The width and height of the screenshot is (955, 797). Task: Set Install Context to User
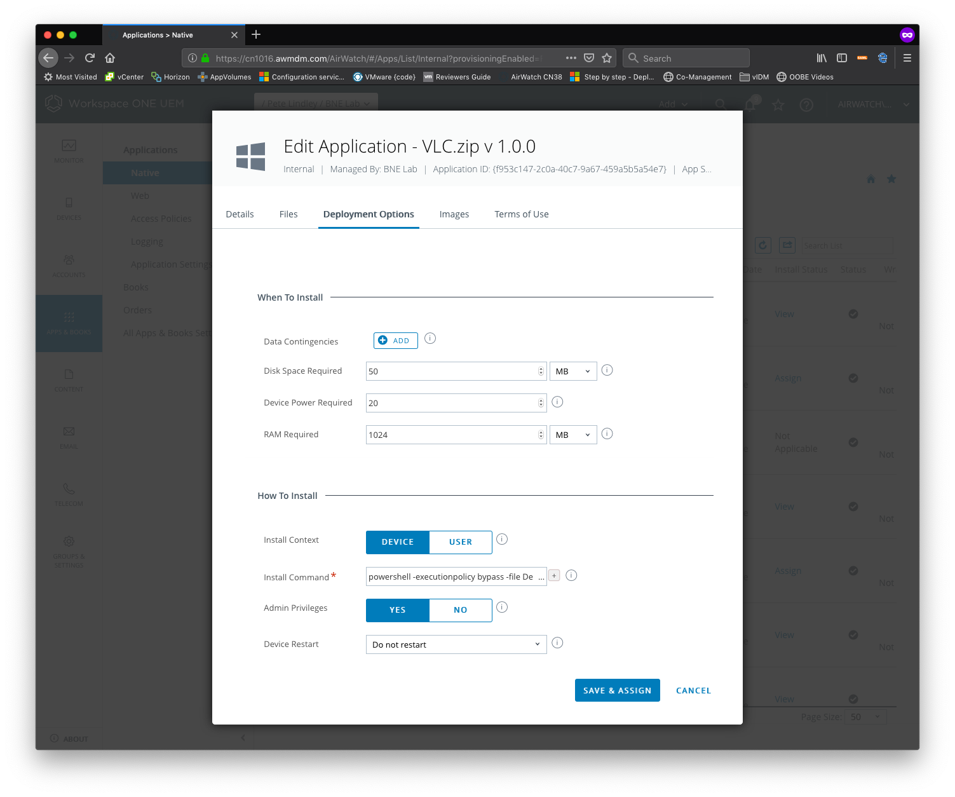tap(461, 542)
